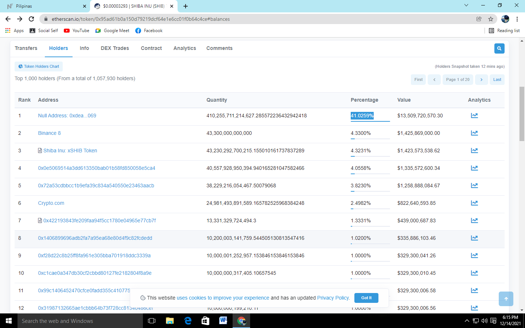Open Chrome three-dot menu
The width and height of the screenshot is (525, 328).
pos(517,19)
